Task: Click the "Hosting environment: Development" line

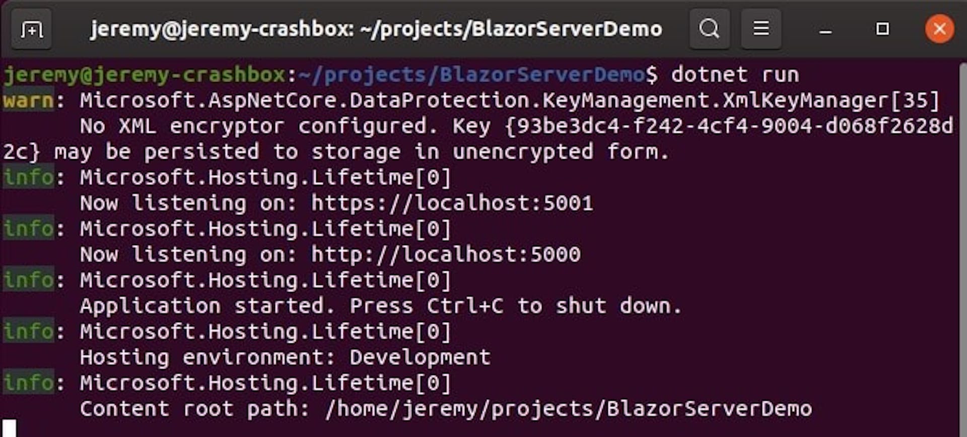Action: pos(285,357)
